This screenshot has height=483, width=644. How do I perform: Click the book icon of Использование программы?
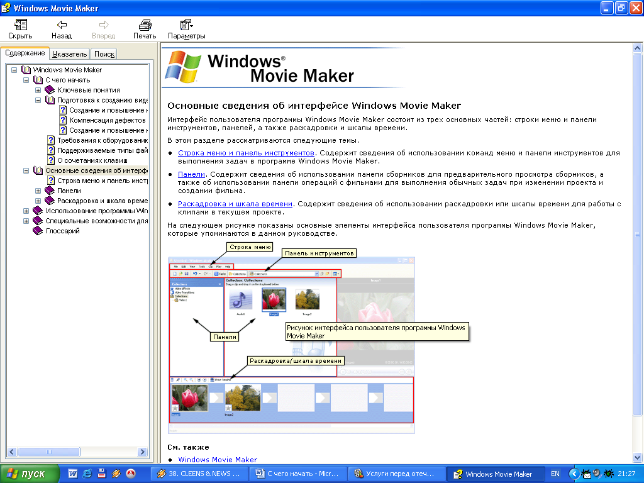tap(38, 211)
